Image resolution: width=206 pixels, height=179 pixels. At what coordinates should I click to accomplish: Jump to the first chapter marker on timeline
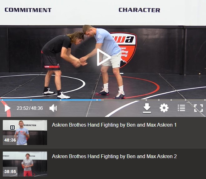click(x=2, y=100)
